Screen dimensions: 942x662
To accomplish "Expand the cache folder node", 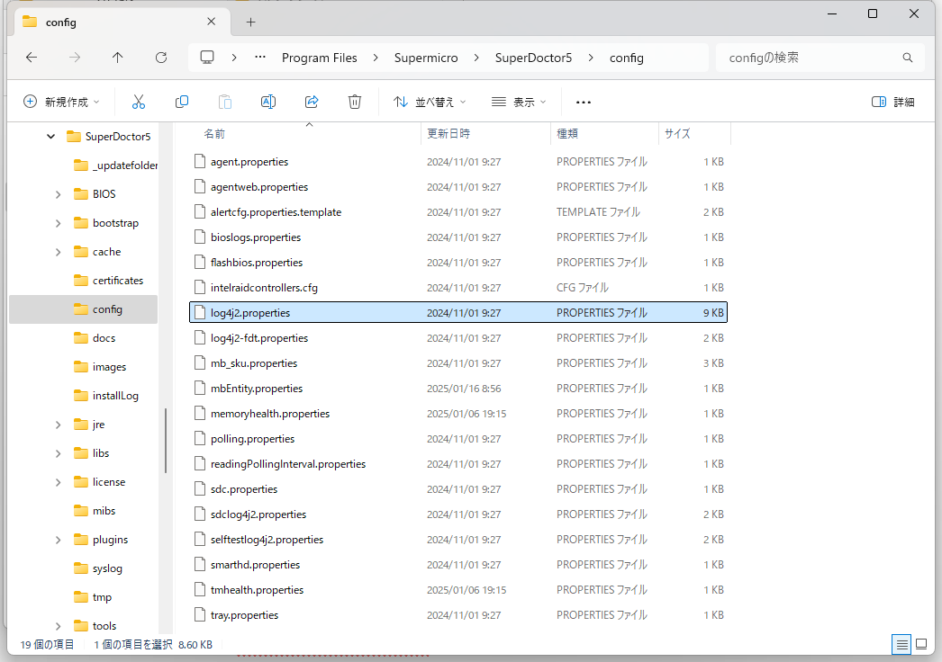I will point(59,252).
